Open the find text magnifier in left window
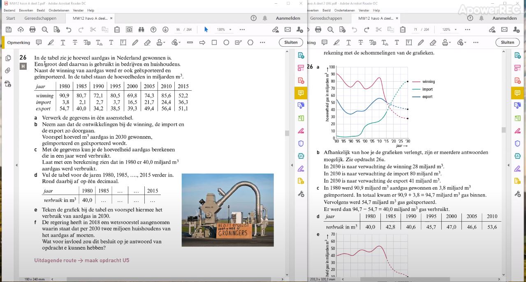 pyautogui.click(x=45, y=30)
